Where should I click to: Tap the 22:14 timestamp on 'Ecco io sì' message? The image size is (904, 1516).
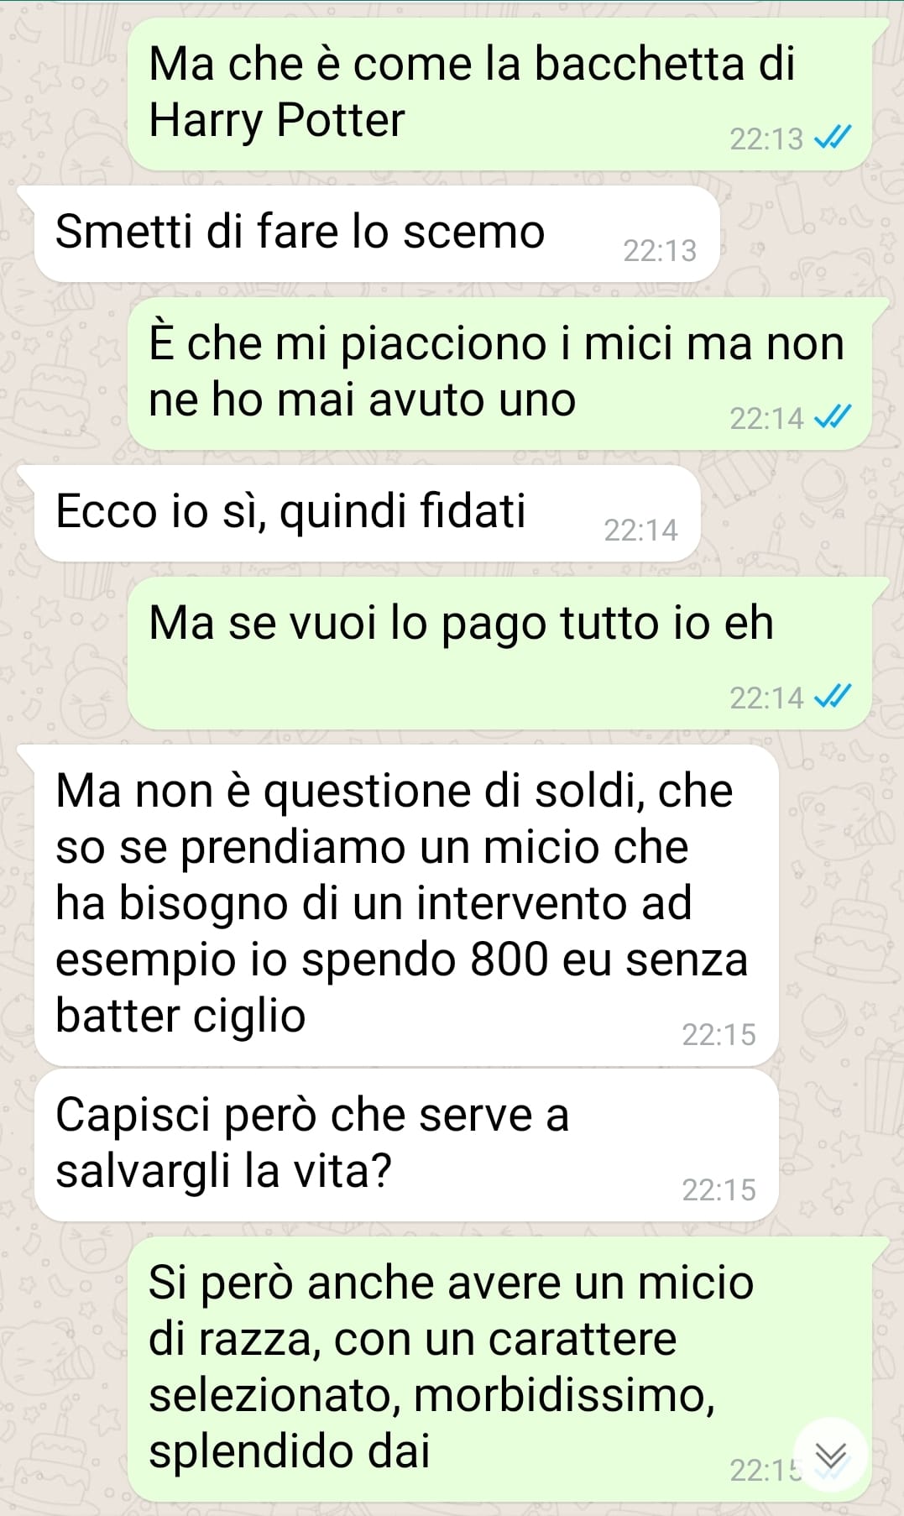point(640,530)
